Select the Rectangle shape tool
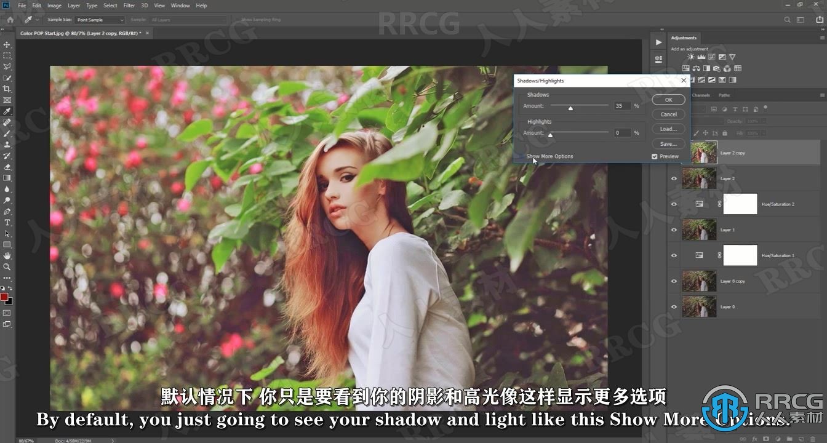Image resolution: width=827 pixels, height=443 pixels. [7, 244]
